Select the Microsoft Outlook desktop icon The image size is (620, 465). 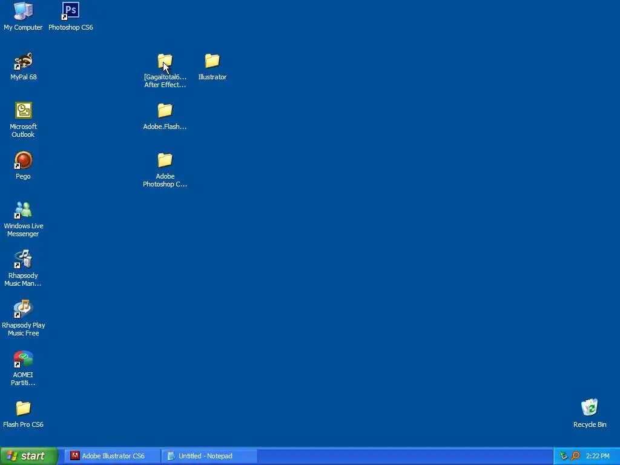(x=24, y=110)
